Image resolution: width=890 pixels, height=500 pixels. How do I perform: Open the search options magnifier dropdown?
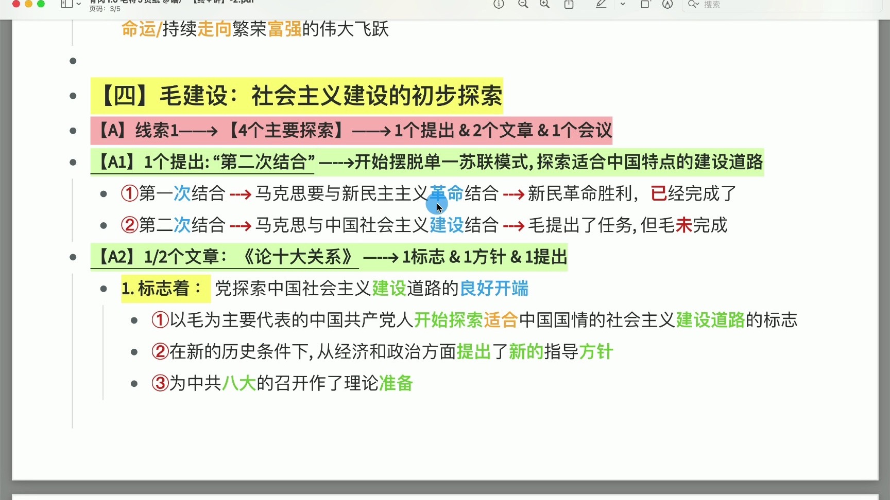(x=694, y=4)
